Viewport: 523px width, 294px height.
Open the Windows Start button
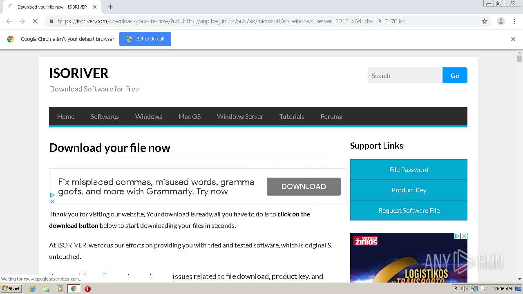click(x=11, y=289)
